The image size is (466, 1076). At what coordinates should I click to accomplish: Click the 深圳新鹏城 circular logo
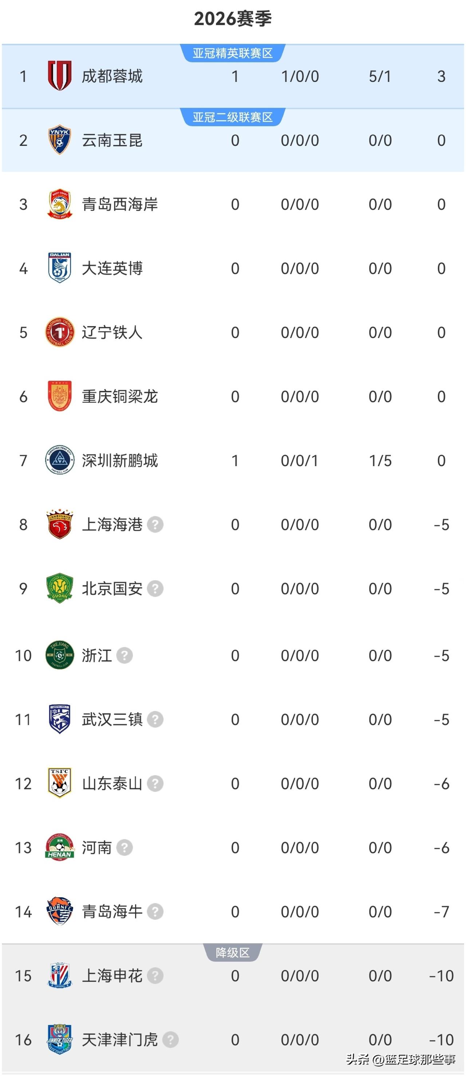[60, 460]
